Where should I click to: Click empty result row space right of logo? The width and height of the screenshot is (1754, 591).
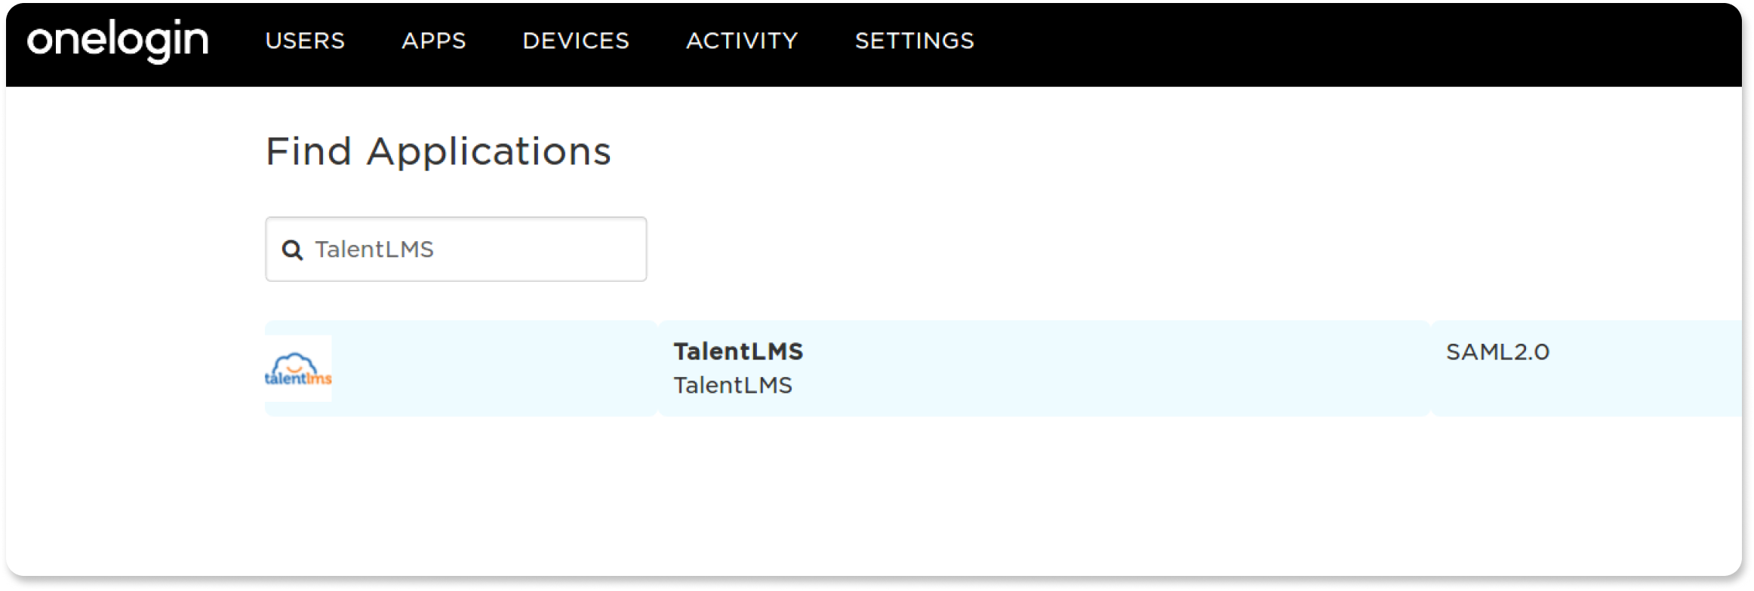(x=491, y=369)
